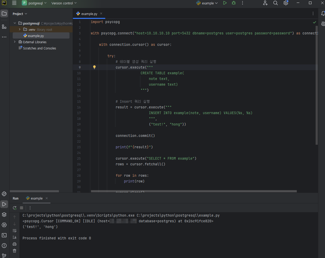Viewport: 325px width, 258px height.
Task: Click 'Process finished with exit code 0' text
Action: pos(57,238)
